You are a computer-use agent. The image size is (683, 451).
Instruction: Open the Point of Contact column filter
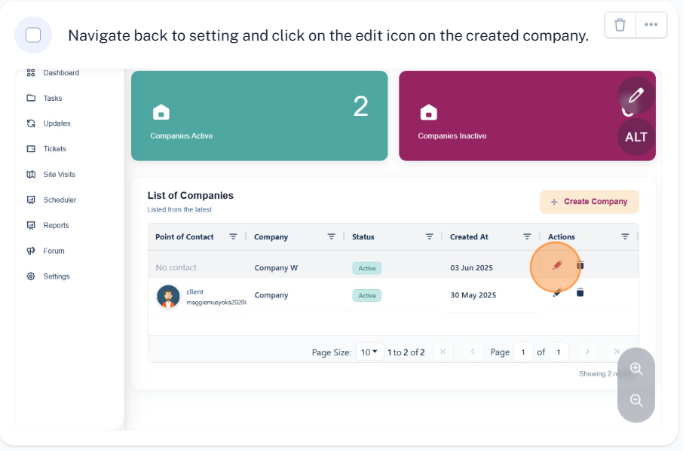(x=234, y=236)
